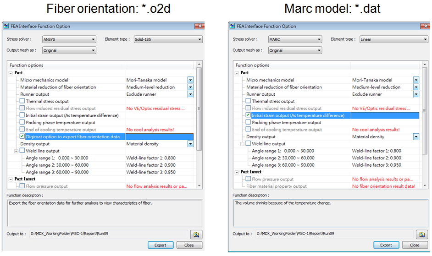Collapse the Part section in the ANSYS dialog

pos(11,73)
